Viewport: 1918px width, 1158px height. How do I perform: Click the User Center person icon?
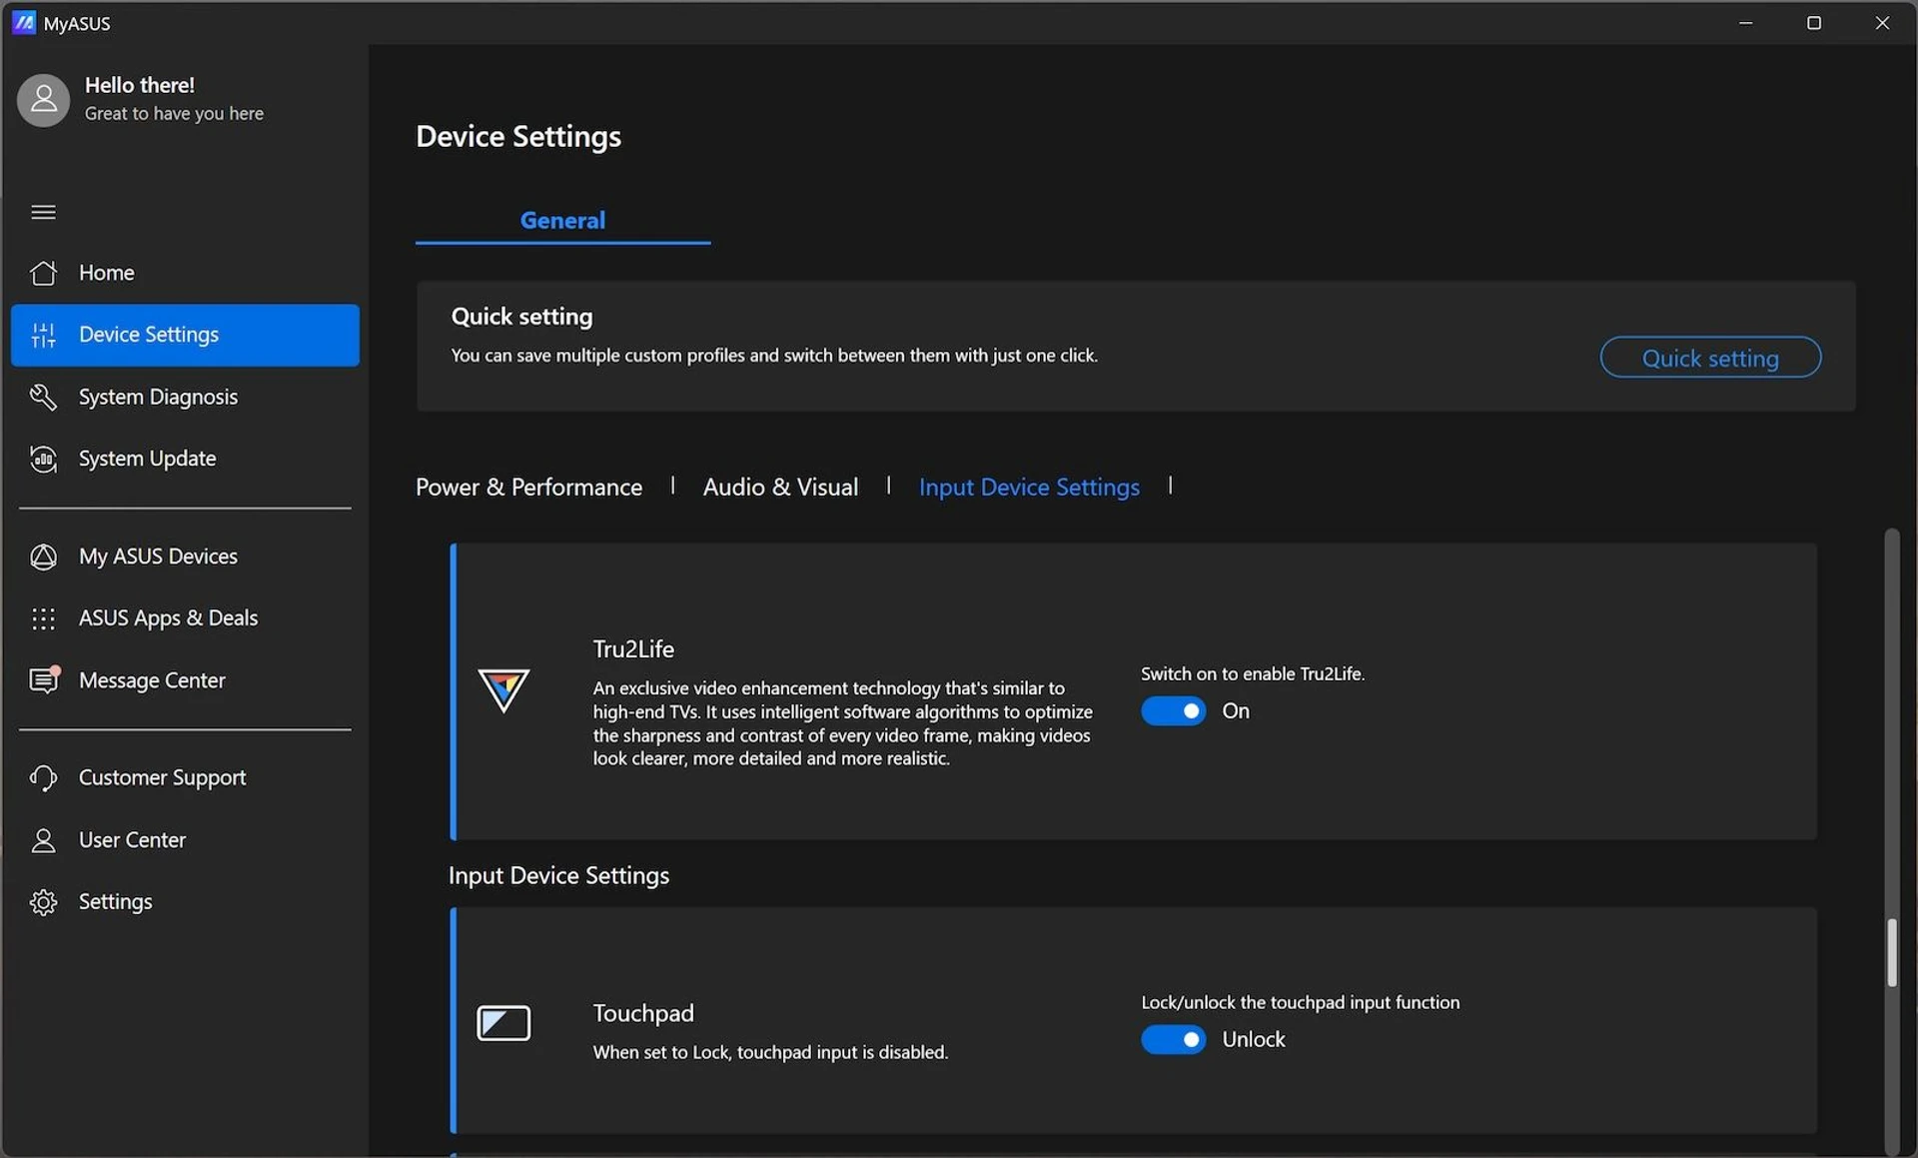[43, 840]
